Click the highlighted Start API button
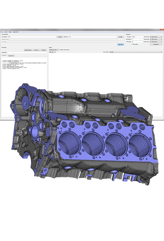Image resolution: width=164 pixels, height=241 pixels. 120,44
